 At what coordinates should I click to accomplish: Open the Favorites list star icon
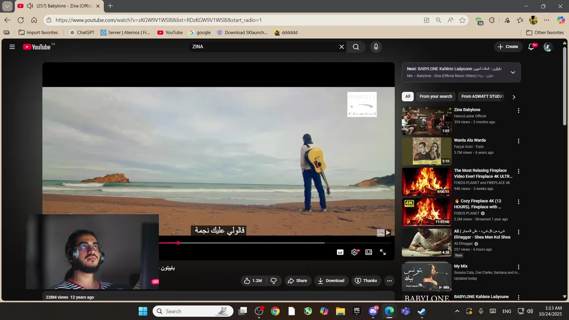pyautogui.click(x=520, y=20)
